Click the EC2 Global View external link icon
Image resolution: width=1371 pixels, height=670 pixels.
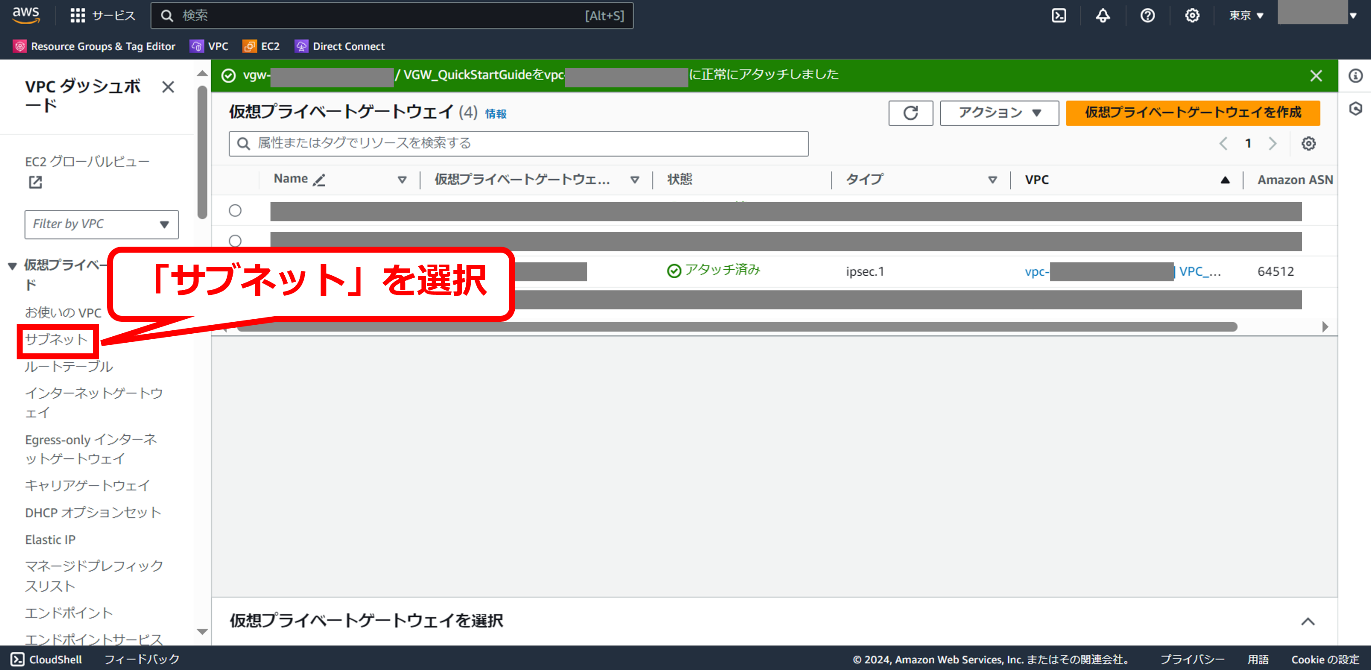(x=35, y=183)
